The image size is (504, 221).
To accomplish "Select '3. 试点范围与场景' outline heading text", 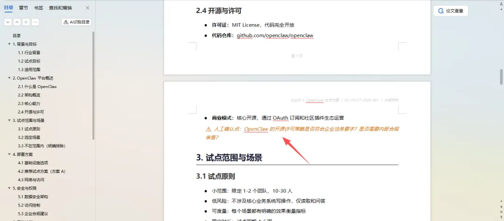I will (x=28, y=121).
